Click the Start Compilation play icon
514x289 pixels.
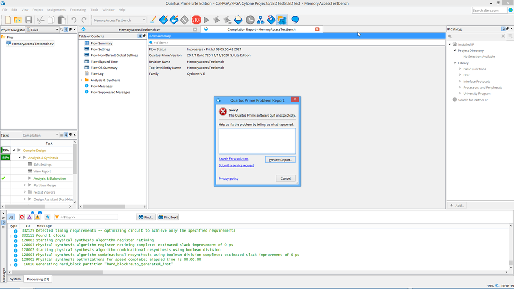pos(206,20)
